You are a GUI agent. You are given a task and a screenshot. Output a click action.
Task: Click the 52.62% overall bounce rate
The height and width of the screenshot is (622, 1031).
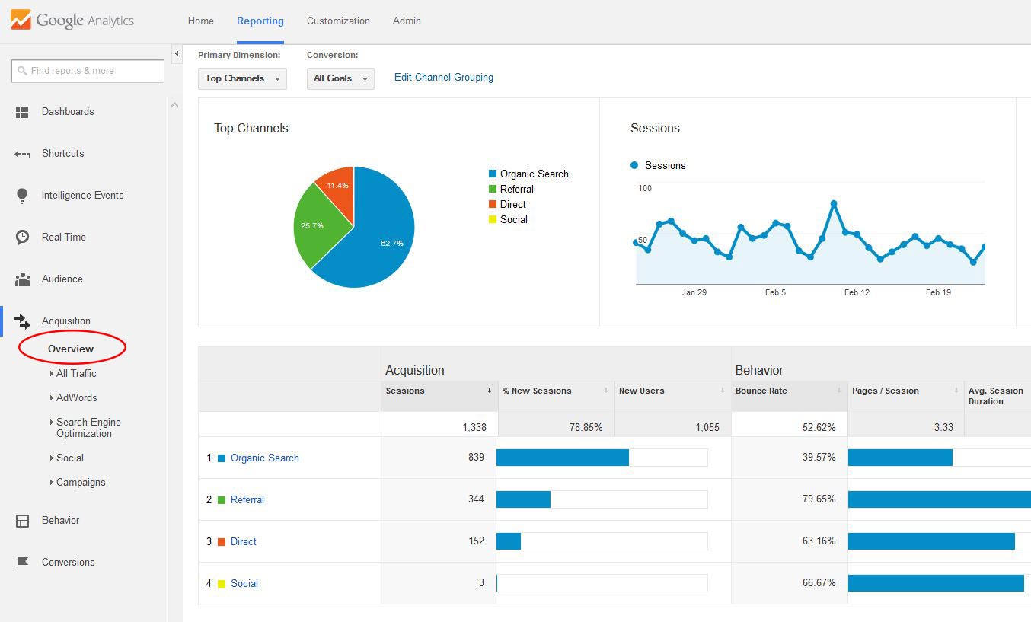click(819, 427)
